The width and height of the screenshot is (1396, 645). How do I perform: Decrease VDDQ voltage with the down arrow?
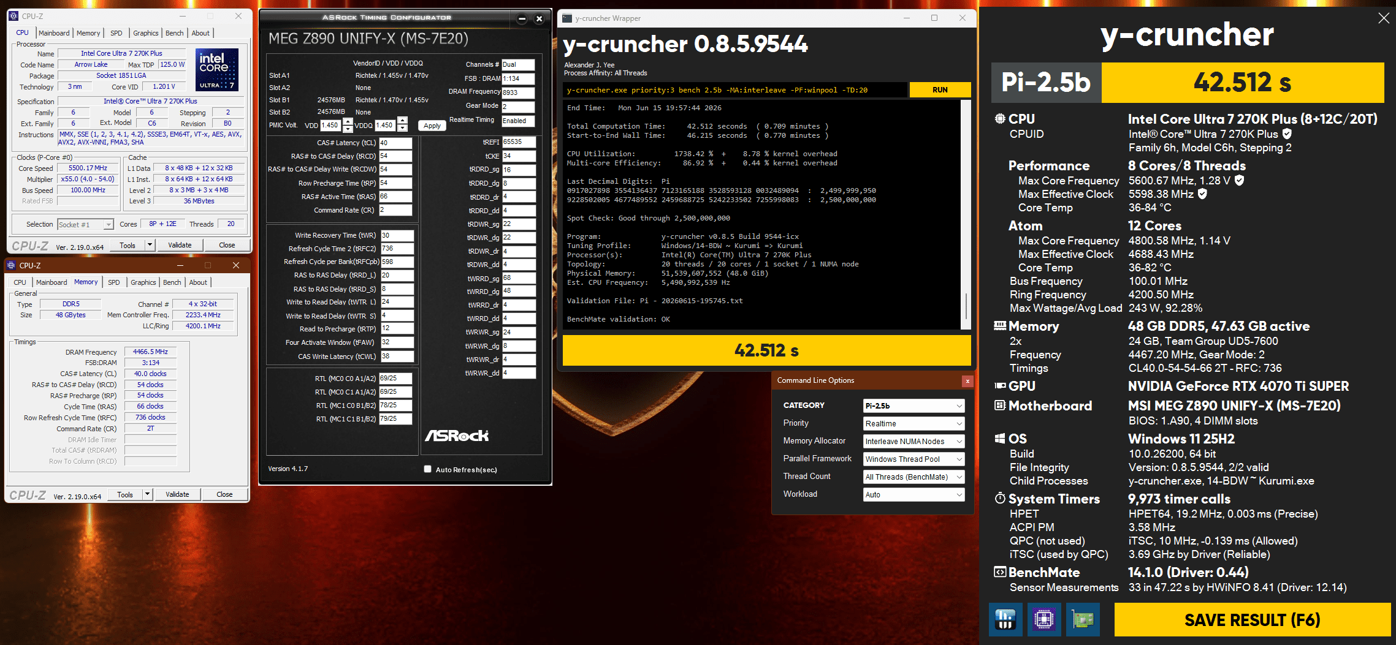402,129
